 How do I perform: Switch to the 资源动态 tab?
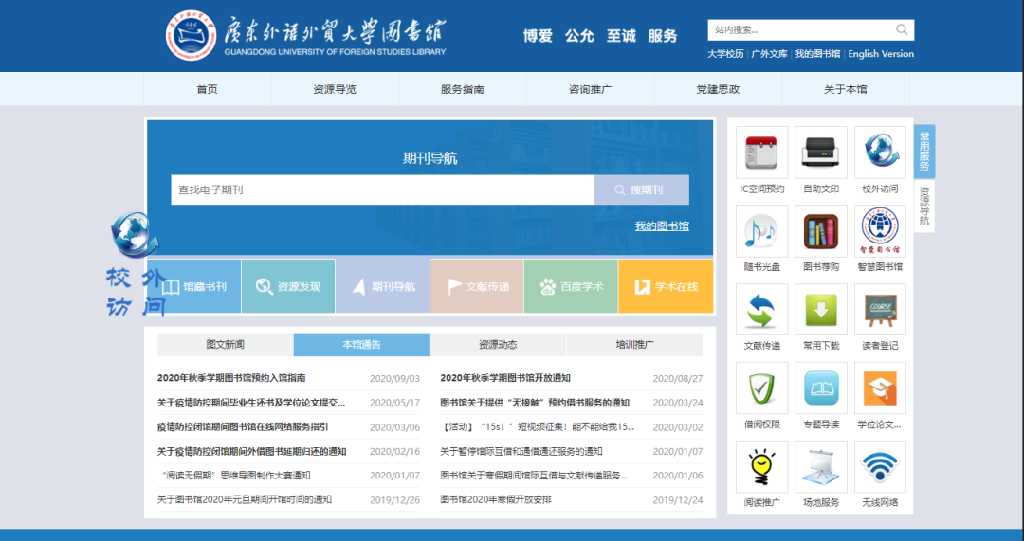coord(498,345)
